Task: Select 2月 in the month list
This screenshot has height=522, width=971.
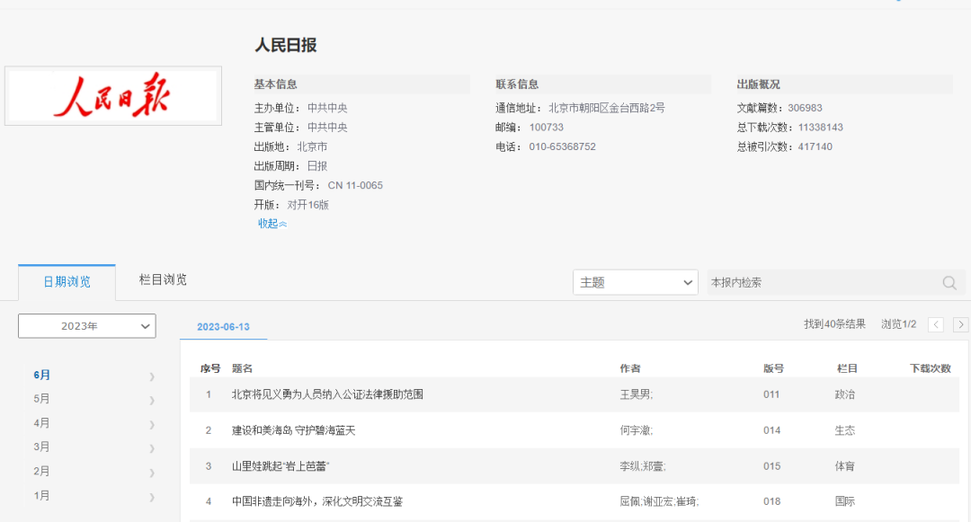Action: [x=41, y=472]
